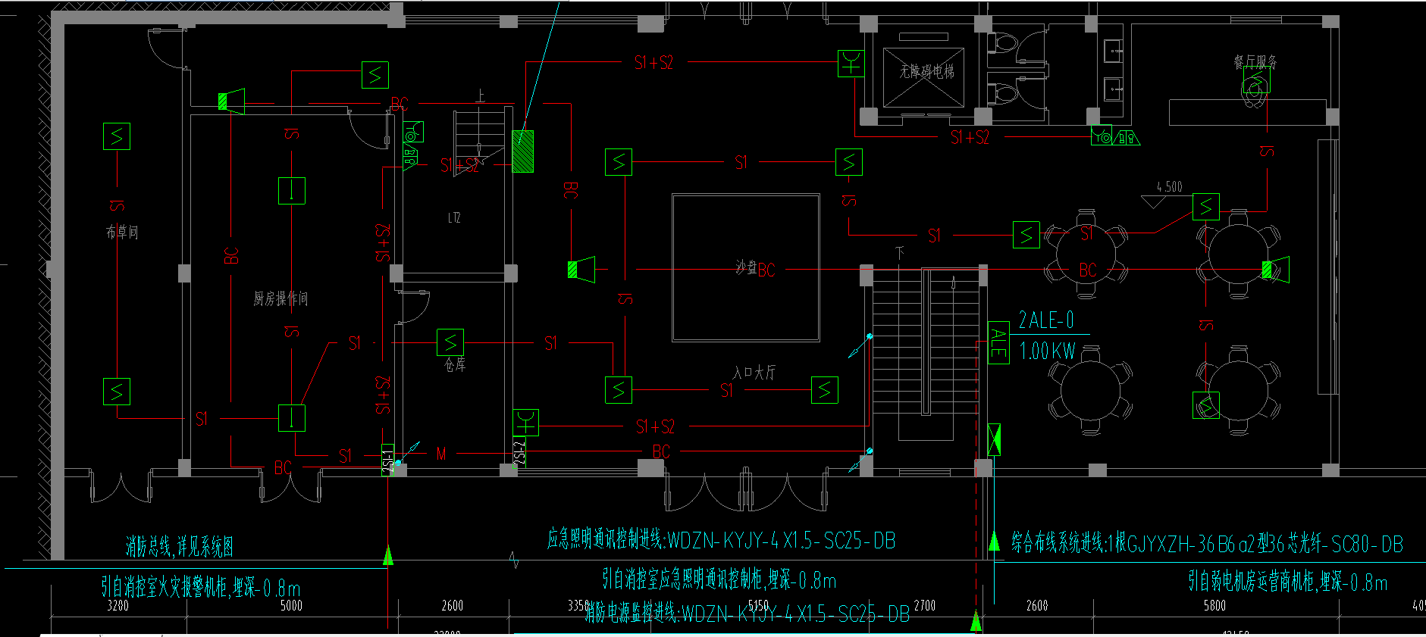The width and height of the screenshot is (1426, 637).
Task: Select the speaker symbol at the kitchen's upper-left corner
Action: point(231,101)
